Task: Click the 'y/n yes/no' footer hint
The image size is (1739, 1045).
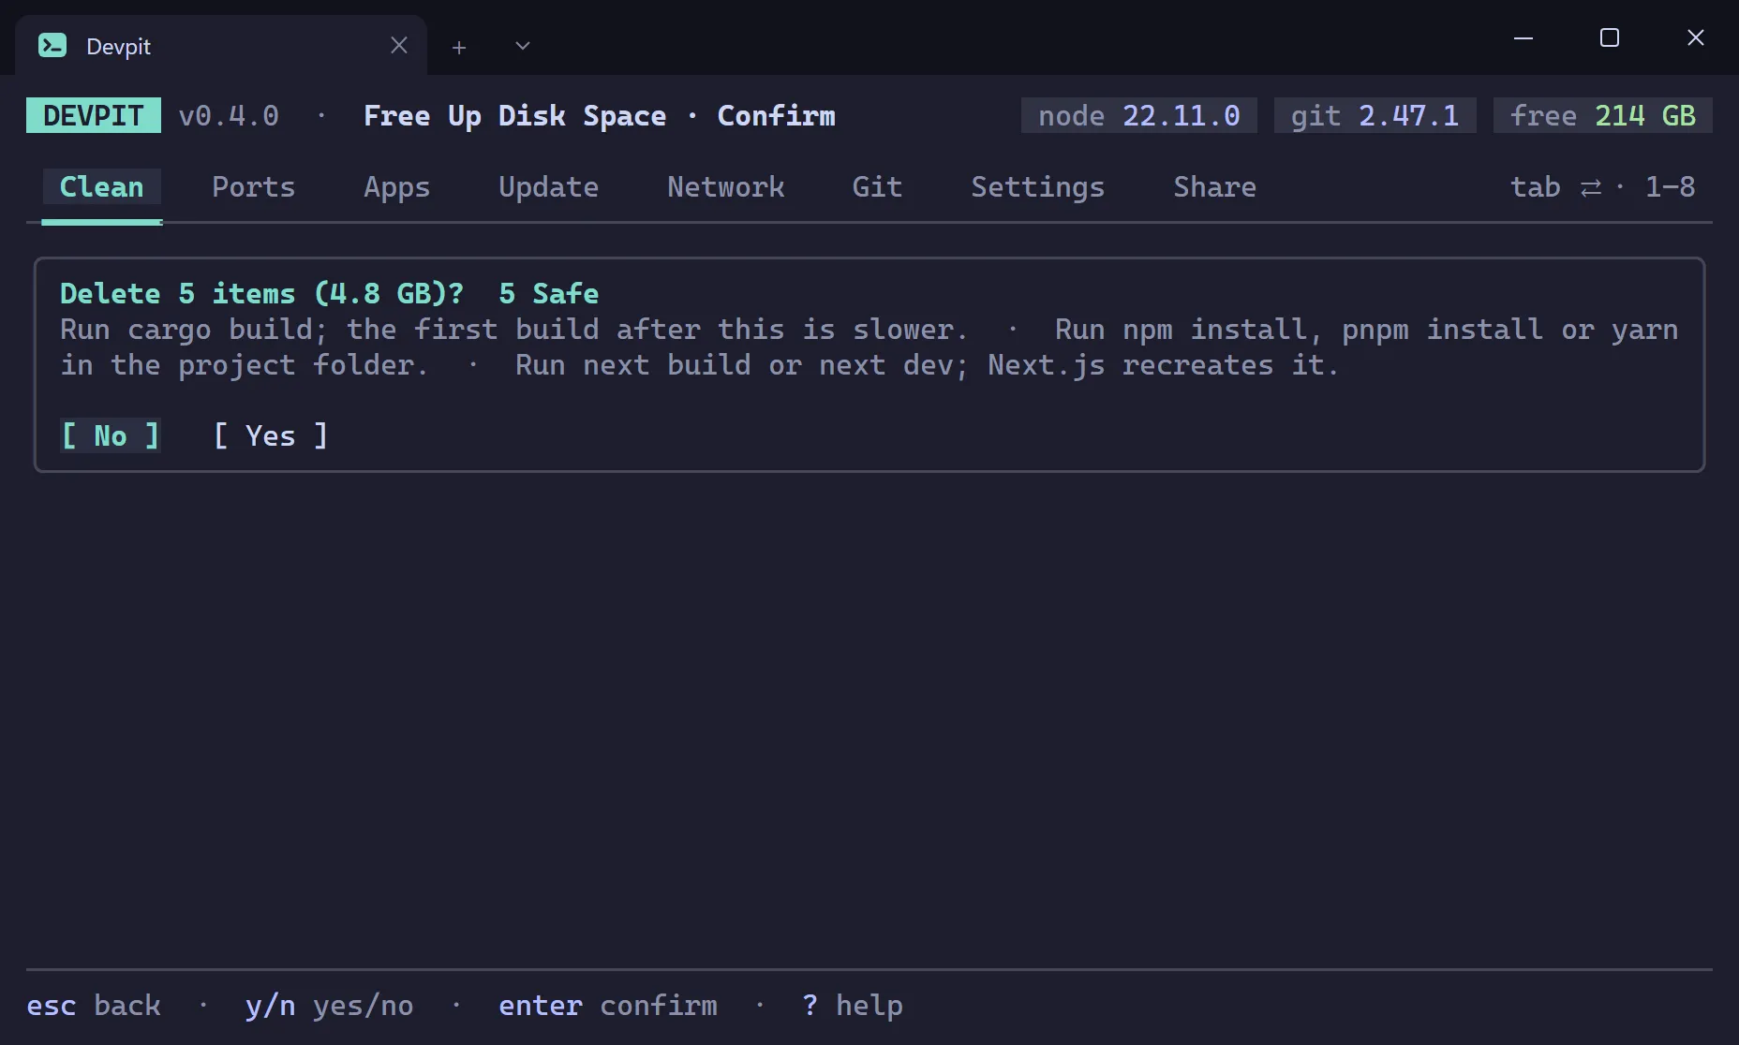Action: [330, 1005]
